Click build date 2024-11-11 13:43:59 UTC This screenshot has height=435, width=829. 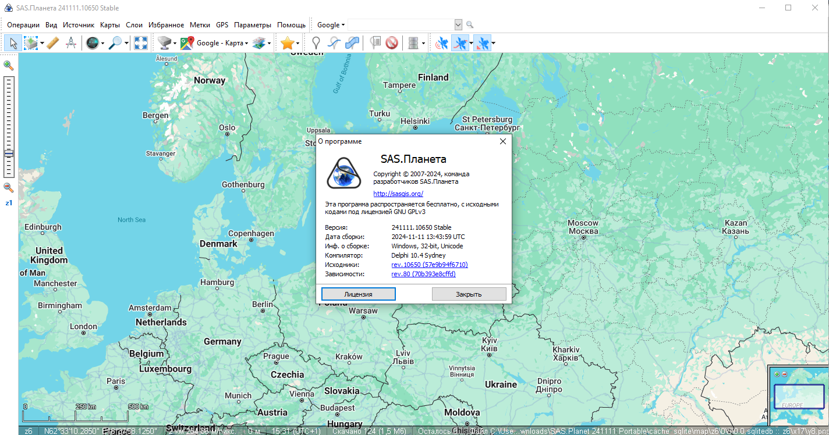428,237
